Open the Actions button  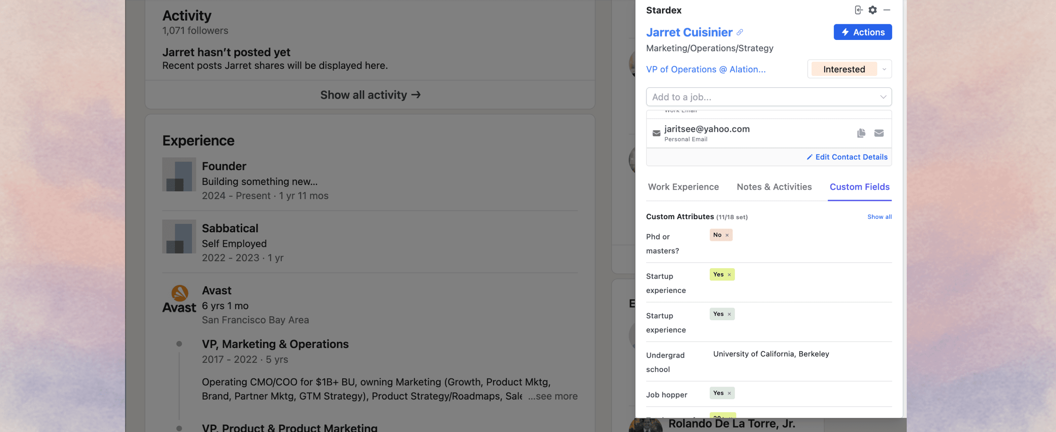862,32
